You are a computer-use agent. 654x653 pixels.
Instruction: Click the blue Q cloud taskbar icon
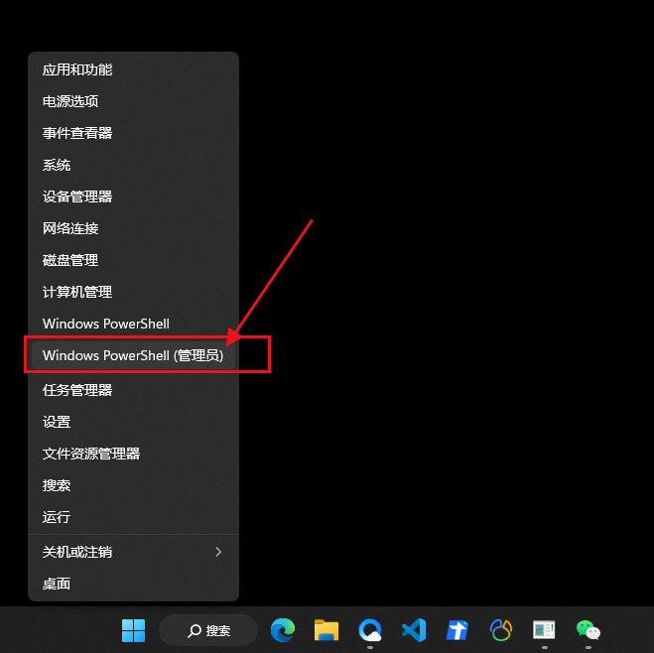coord(370,630)
